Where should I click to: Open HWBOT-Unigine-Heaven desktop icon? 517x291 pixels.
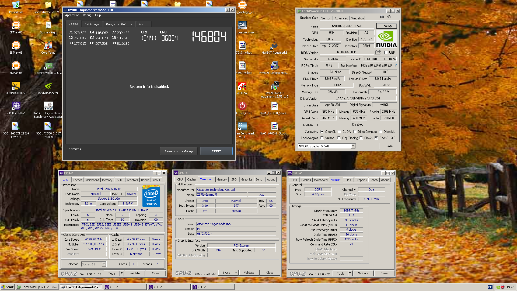click(274, 68)
